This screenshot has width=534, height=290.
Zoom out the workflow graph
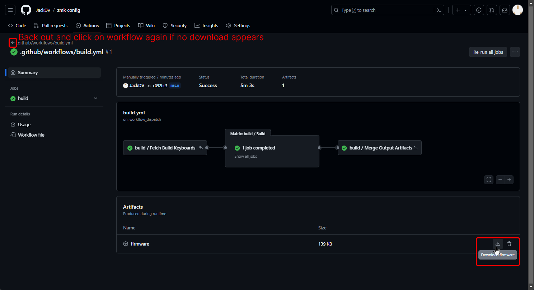[x=500, y=180]
